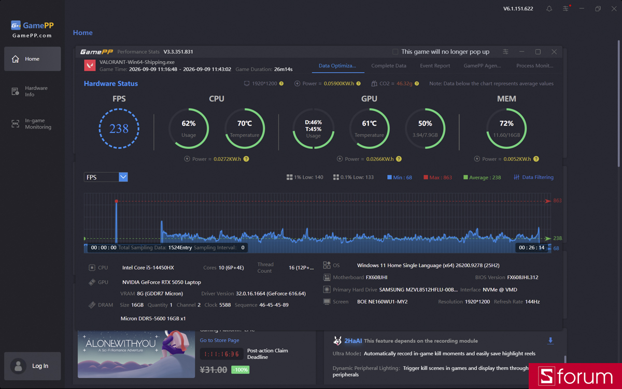Click the CPU 62% usage gauge
Screen dimensions: 622x389
point(189,129)
